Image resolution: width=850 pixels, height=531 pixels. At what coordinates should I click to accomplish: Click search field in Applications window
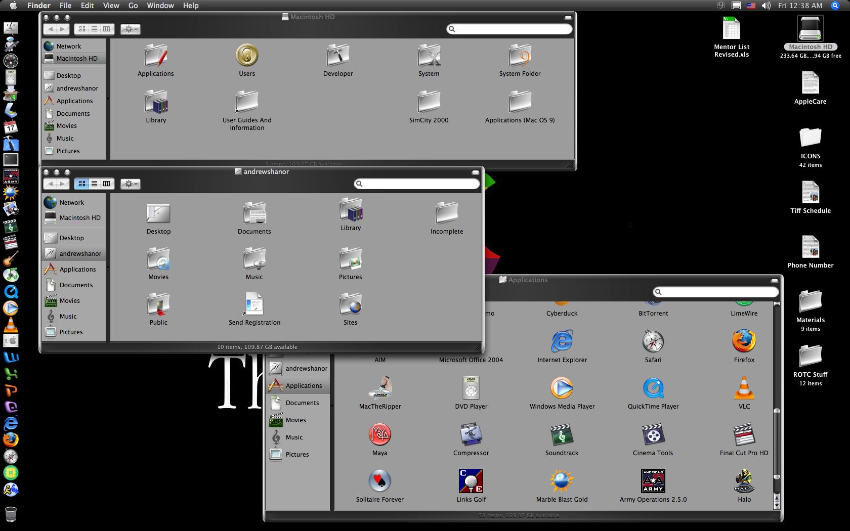tap(716, 292)
